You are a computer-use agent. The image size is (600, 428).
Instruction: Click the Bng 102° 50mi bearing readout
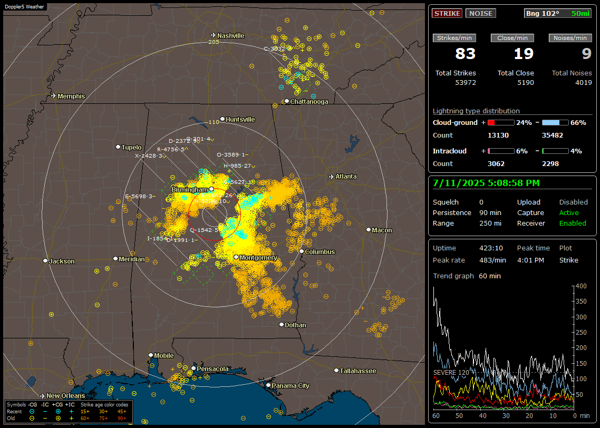pos(557,13)
